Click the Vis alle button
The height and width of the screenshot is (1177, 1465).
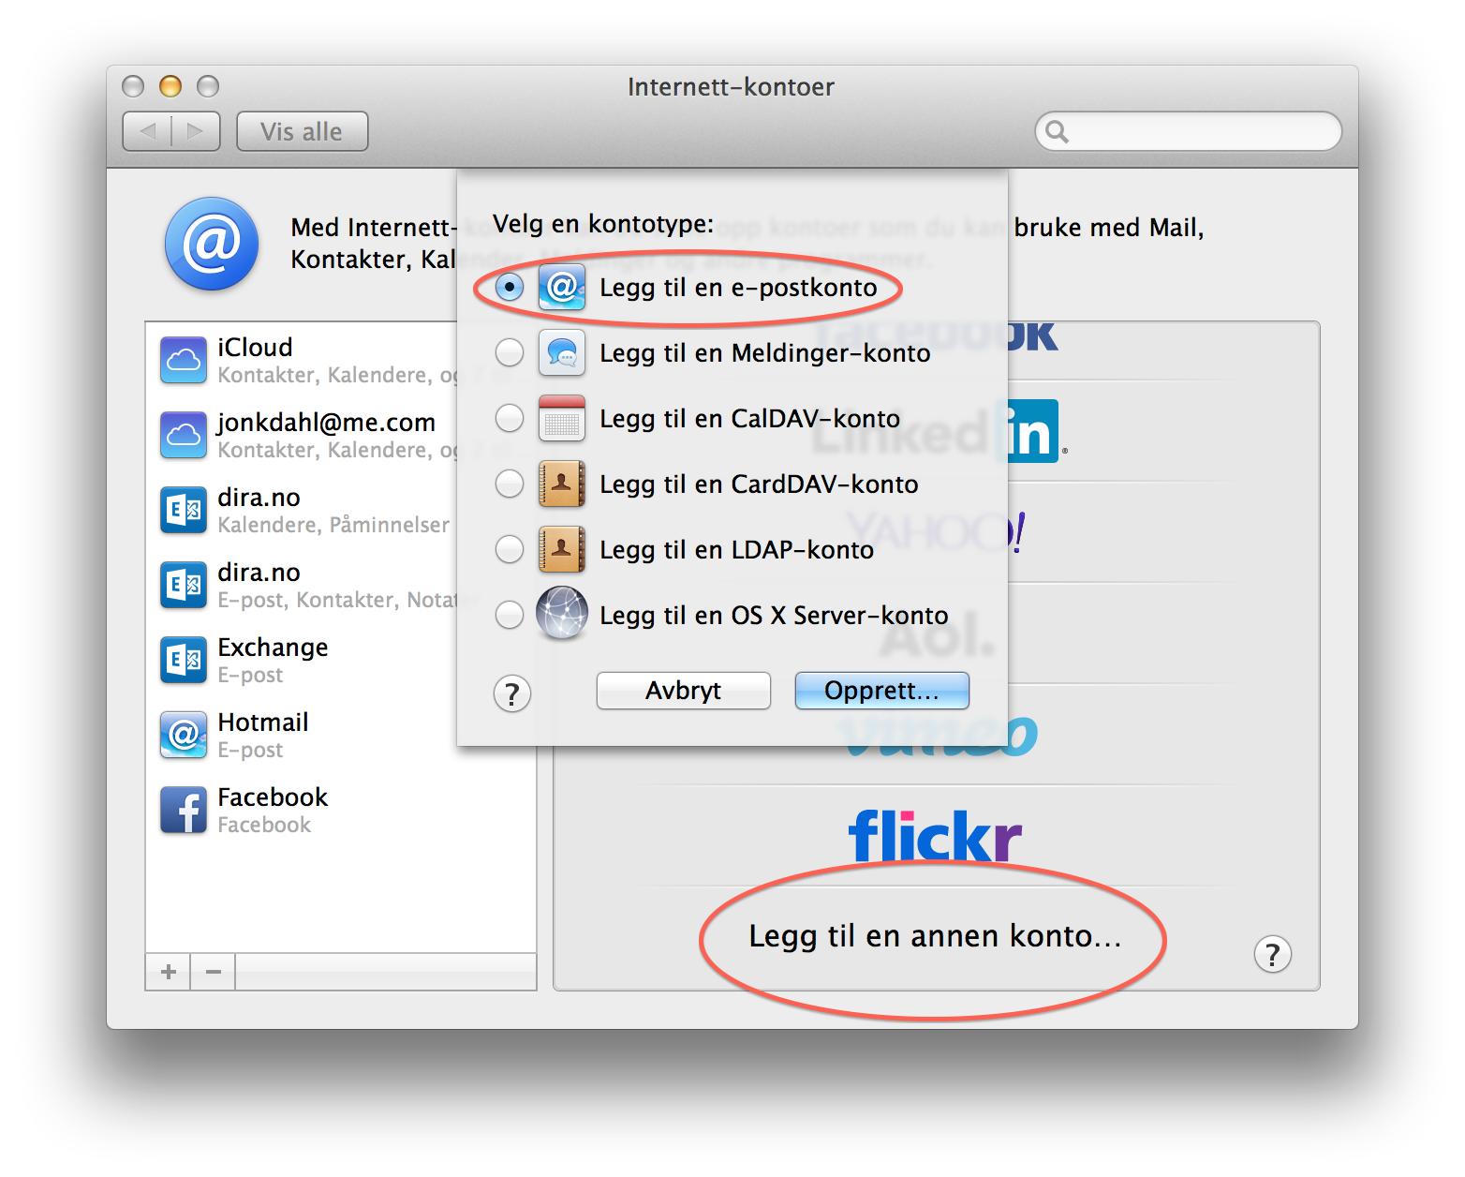point(302,131)
